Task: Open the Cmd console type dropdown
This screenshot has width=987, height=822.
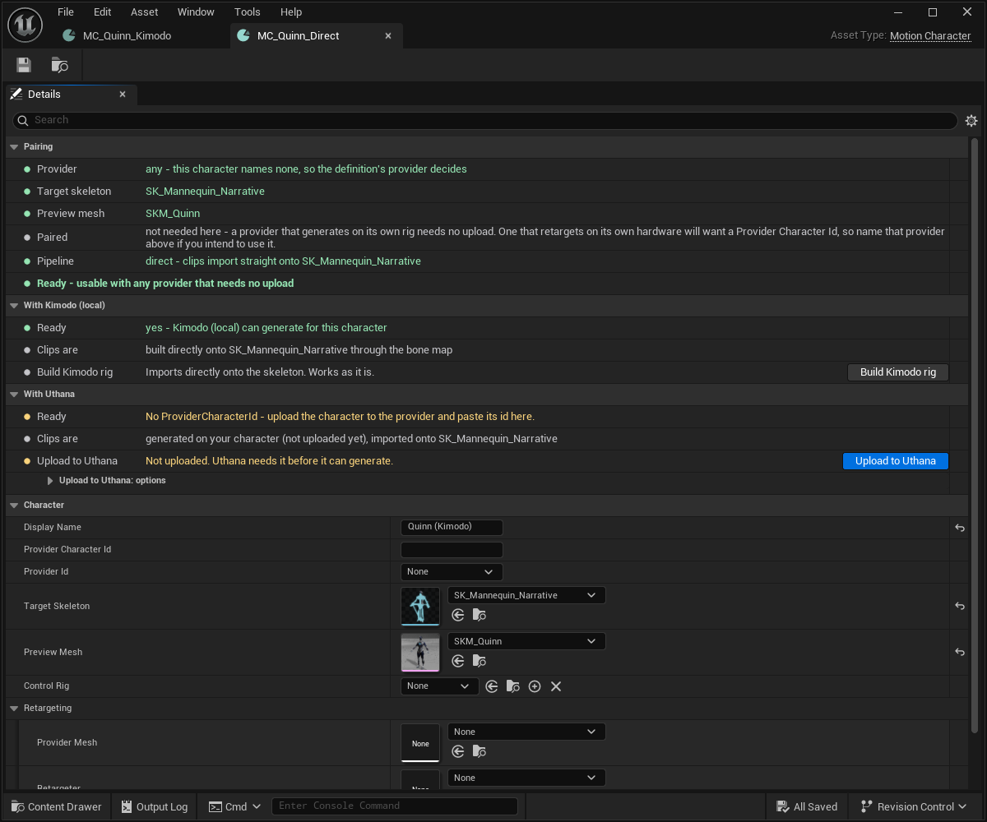Action: (x=235, y=806)
